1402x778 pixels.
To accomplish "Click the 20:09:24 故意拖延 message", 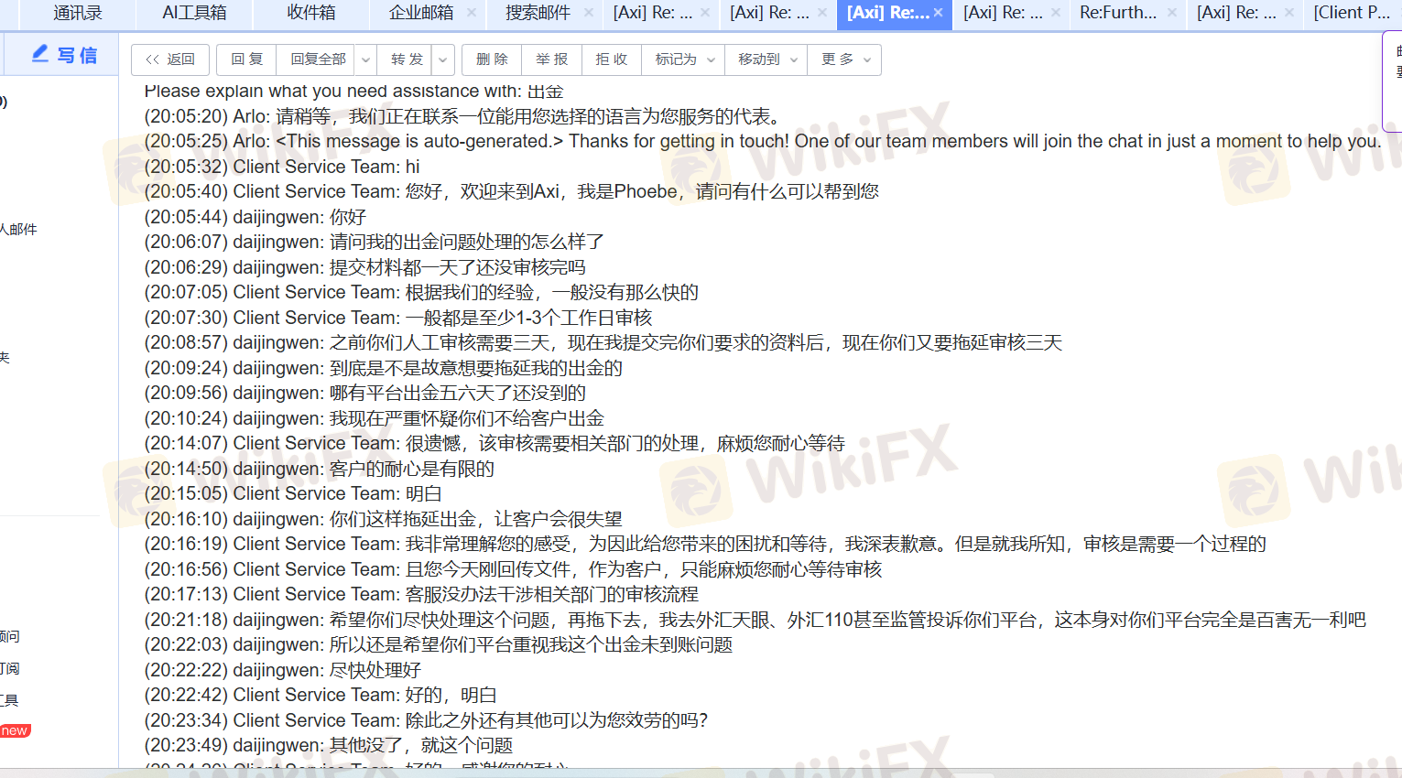I will pos(384,368).
